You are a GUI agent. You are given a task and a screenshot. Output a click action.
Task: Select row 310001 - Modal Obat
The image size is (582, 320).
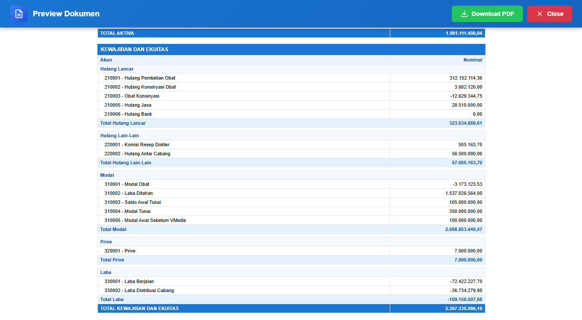(291, 184)
